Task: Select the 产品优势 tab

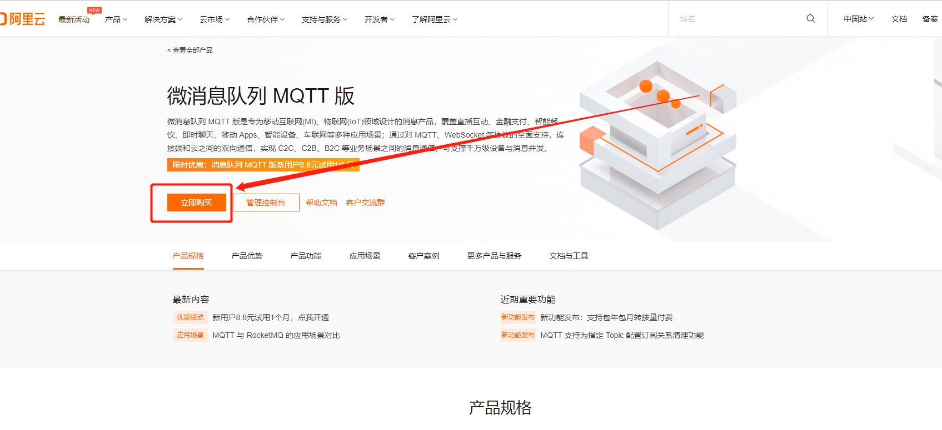Action: pyautogui.click(x=247, y=256)
